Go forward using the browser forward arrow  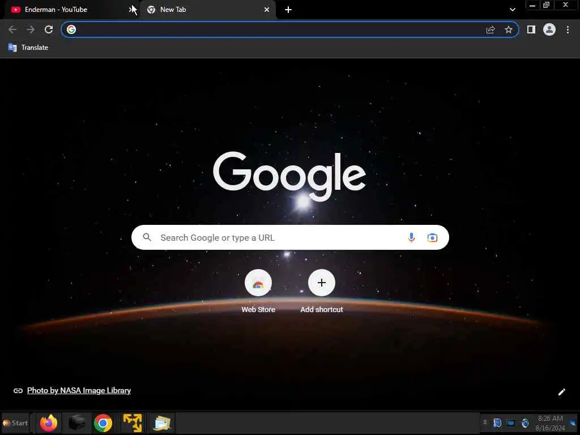31,29
